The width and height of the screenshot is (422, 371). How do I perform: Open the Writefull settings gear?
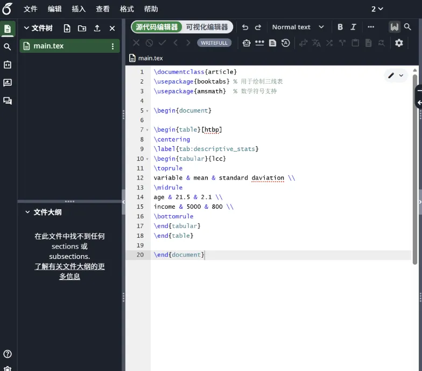(x=399, y=43)
